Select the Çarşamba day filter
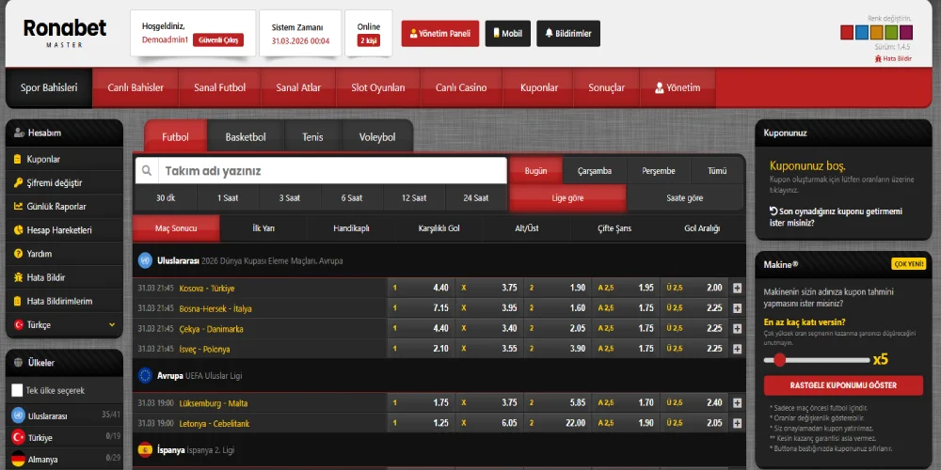The height and width of the screenshot is (470, 941). pos(595,171)
